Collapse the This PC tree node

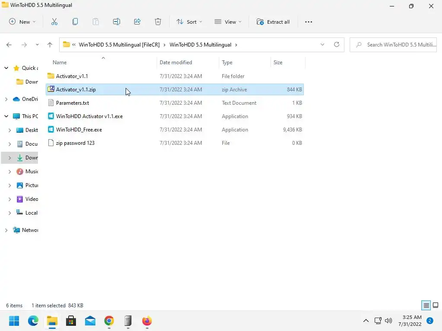[6, 116]
